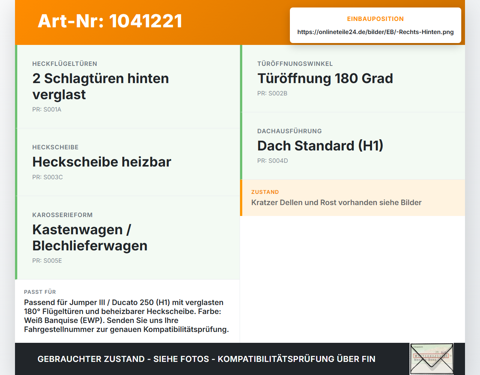Click the PR: S005E code text
This screenshot has height=375, width=480.
click(47, 261)
